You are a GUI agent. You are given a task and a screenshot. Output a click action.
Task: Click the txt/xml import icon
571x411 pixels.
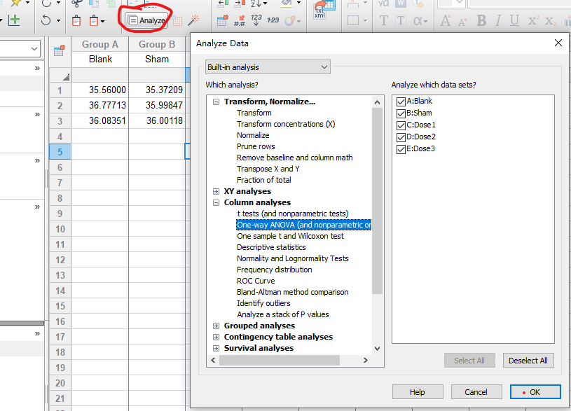coord(324,10)
